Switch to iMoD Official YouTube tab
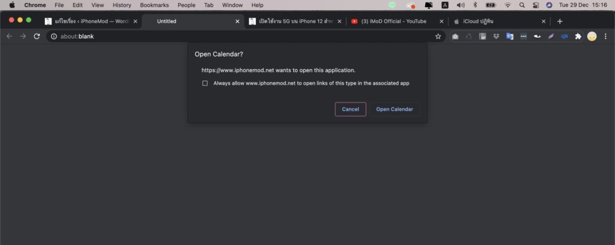615x245 pixels. click(x=393, y=21)
